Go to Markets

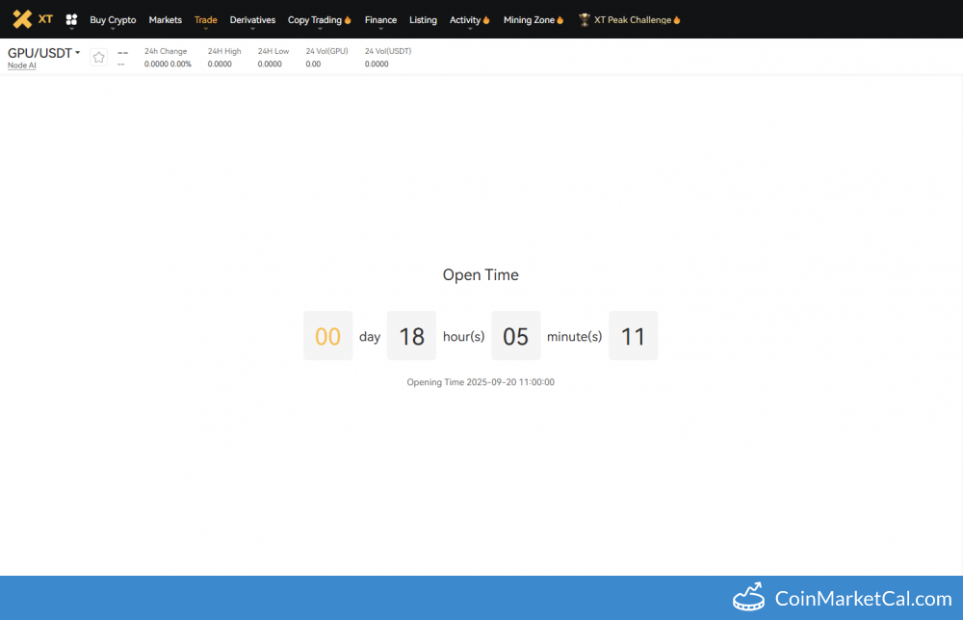(x=166, y=19)
